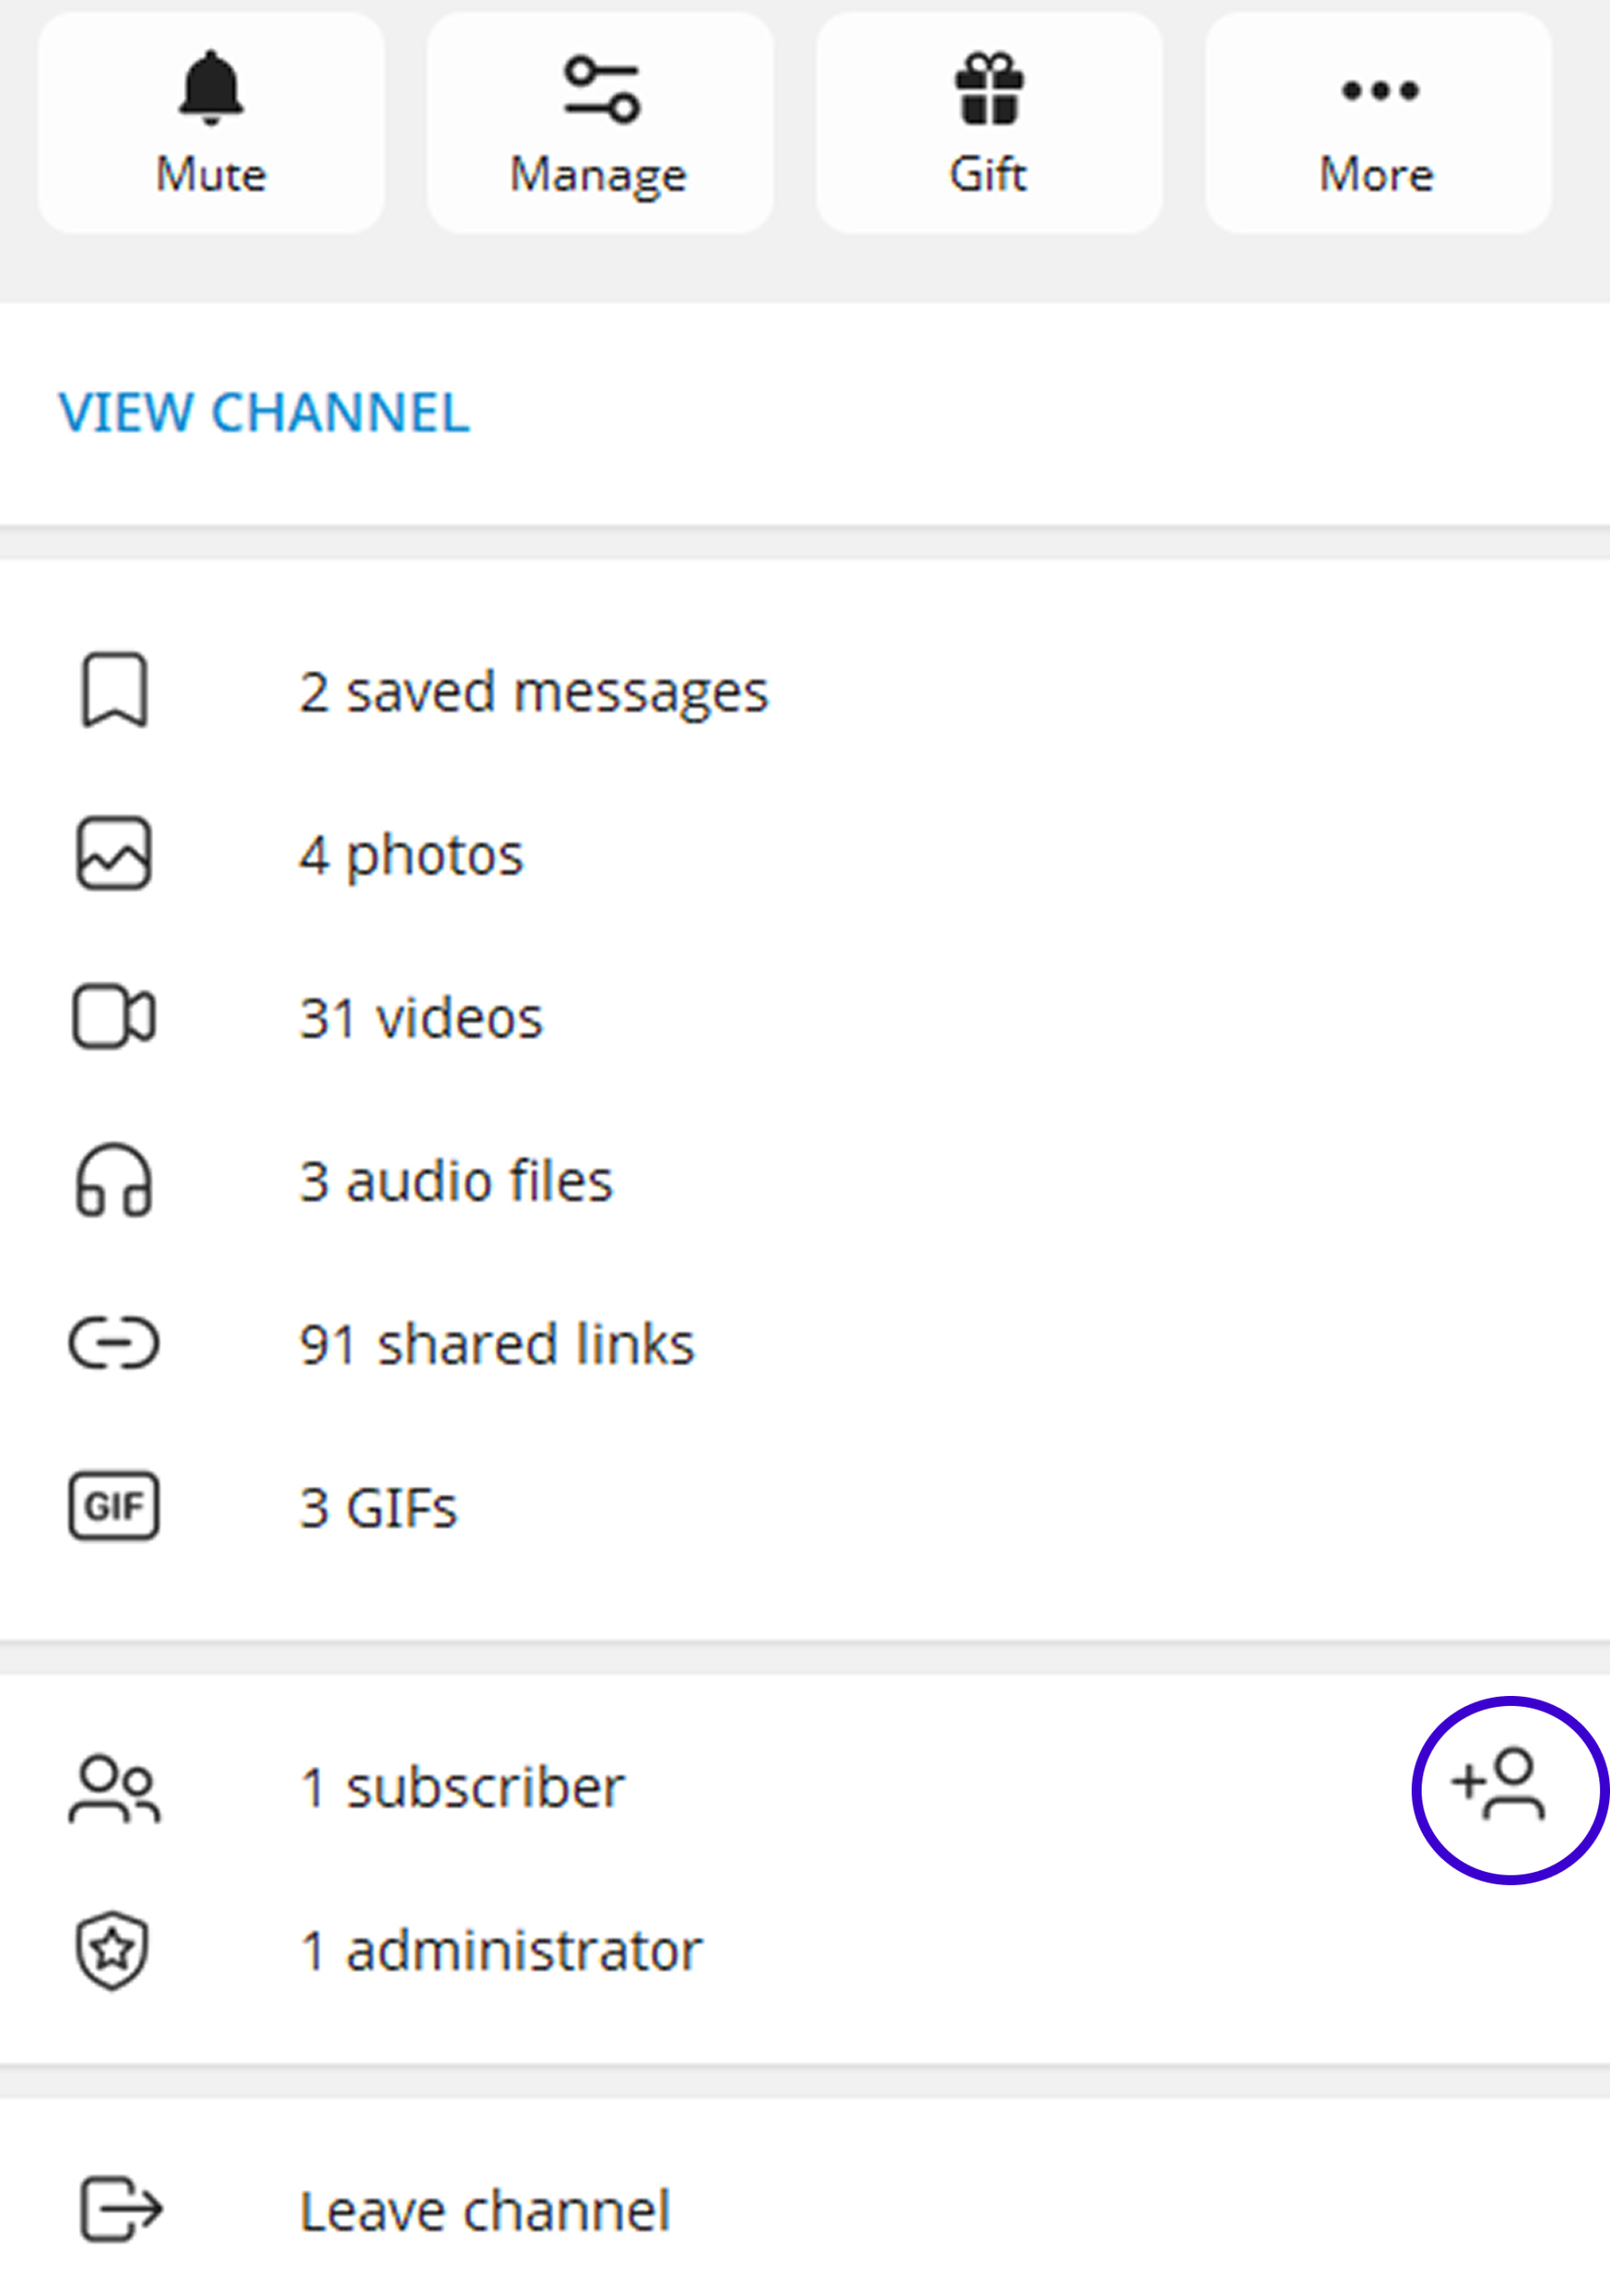Open the 3 audio files section

click(x=456, y=1181)
